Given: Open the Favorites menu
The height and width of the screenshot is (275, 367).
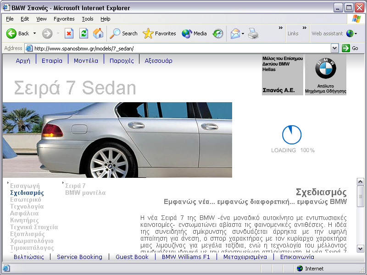Looking at the screenshot, I should pyautogui.click(x=64, y=19).
